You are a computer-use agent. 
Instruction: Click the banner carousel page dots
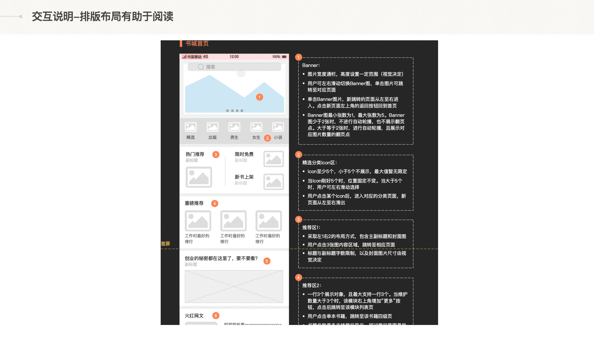point(235,111)
